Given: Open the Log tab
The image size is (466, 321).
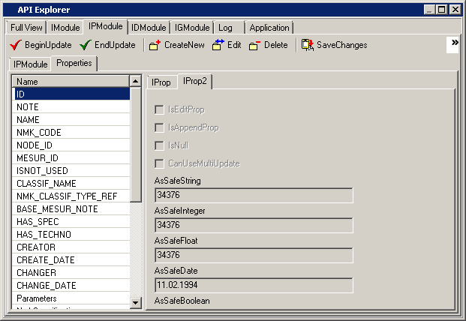Looking at the screenshot, I should (225, 28).
